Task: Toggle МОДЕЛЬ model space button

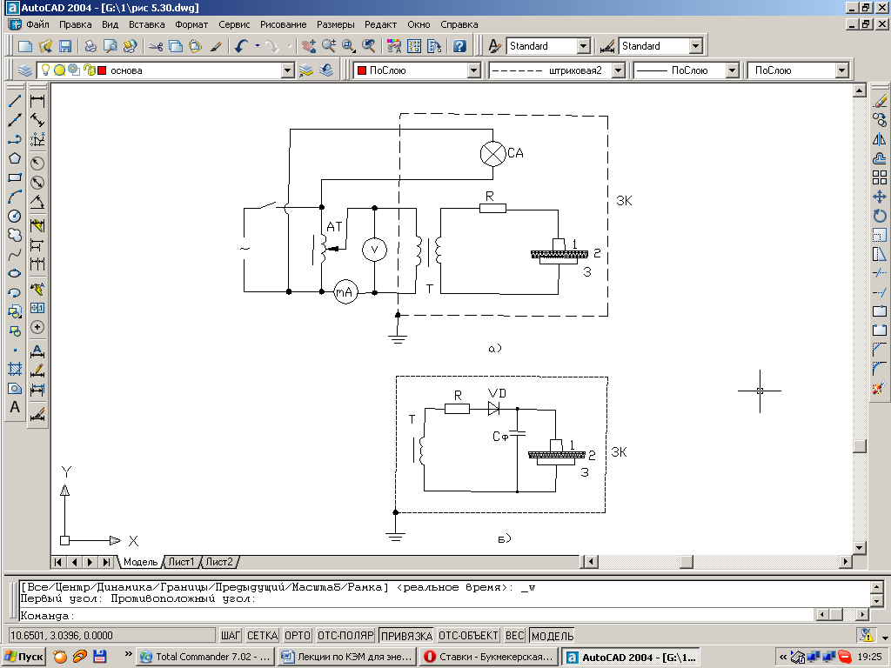Action: coord(553,636)
